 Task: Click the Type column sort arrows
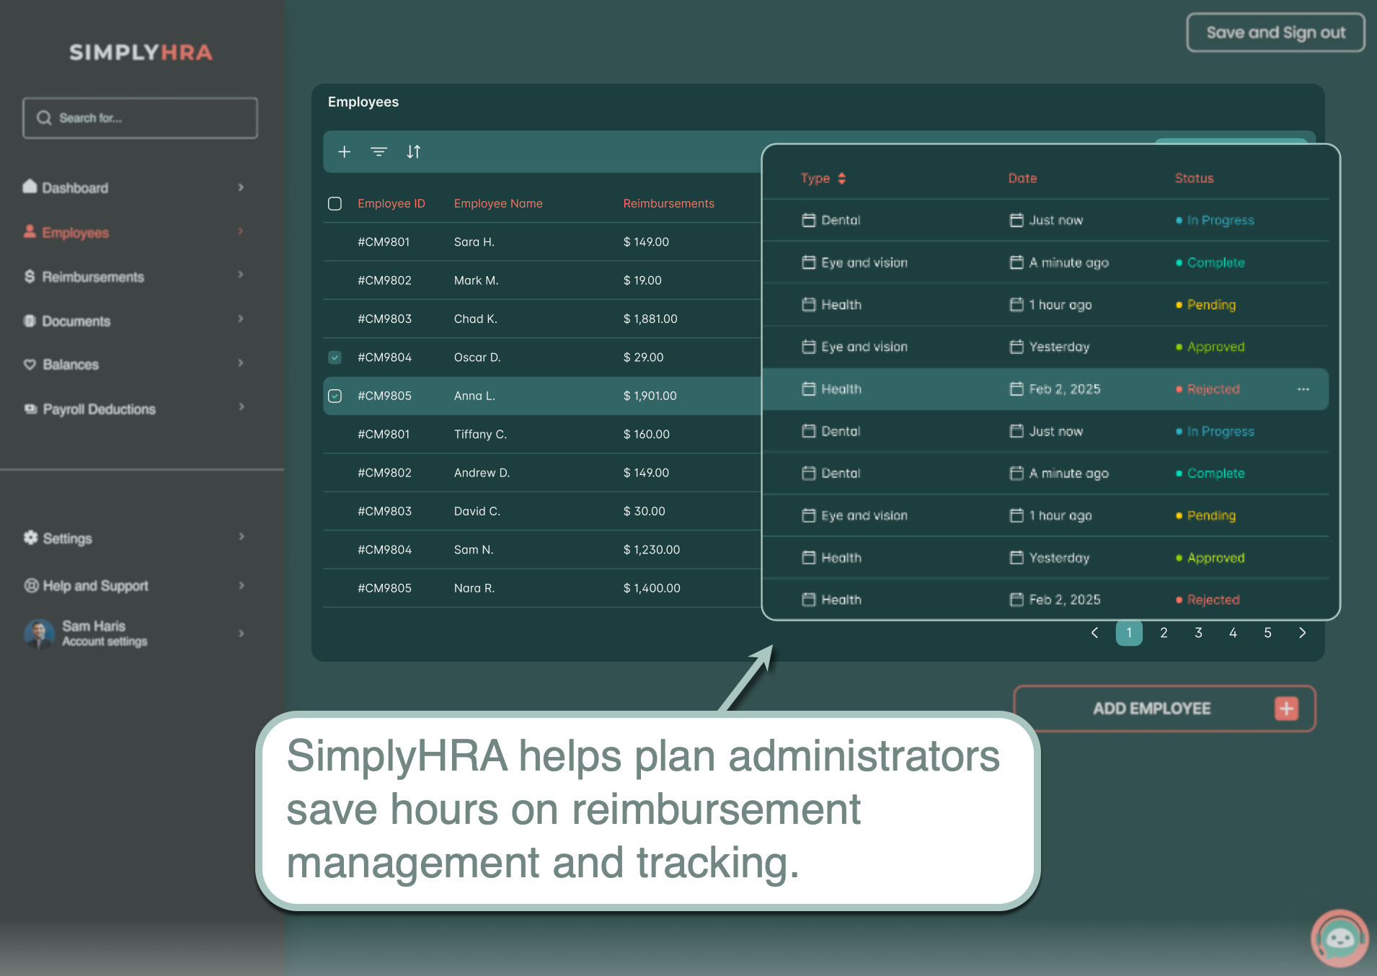pyautogui.click(x=841, y=178)
